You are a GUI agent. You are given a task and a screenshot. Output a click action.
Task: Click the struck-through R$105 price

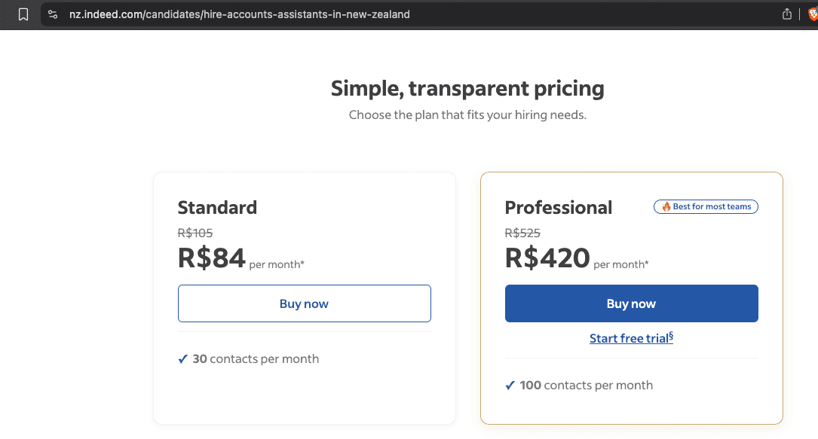pos(195,233)
